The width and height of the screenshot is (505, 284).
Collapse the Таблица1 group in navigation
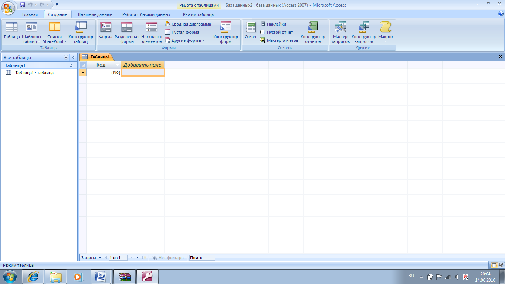(71, 65)
